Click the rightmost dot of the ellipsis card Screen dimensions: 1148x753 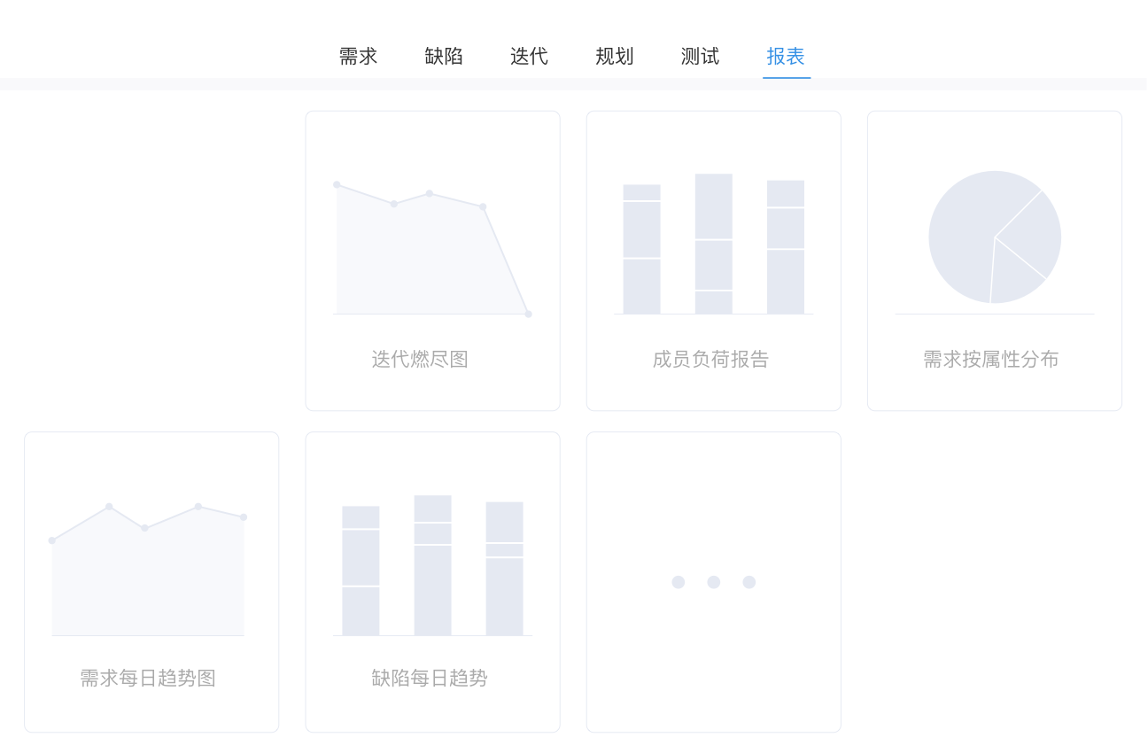(x=749, y=582)
